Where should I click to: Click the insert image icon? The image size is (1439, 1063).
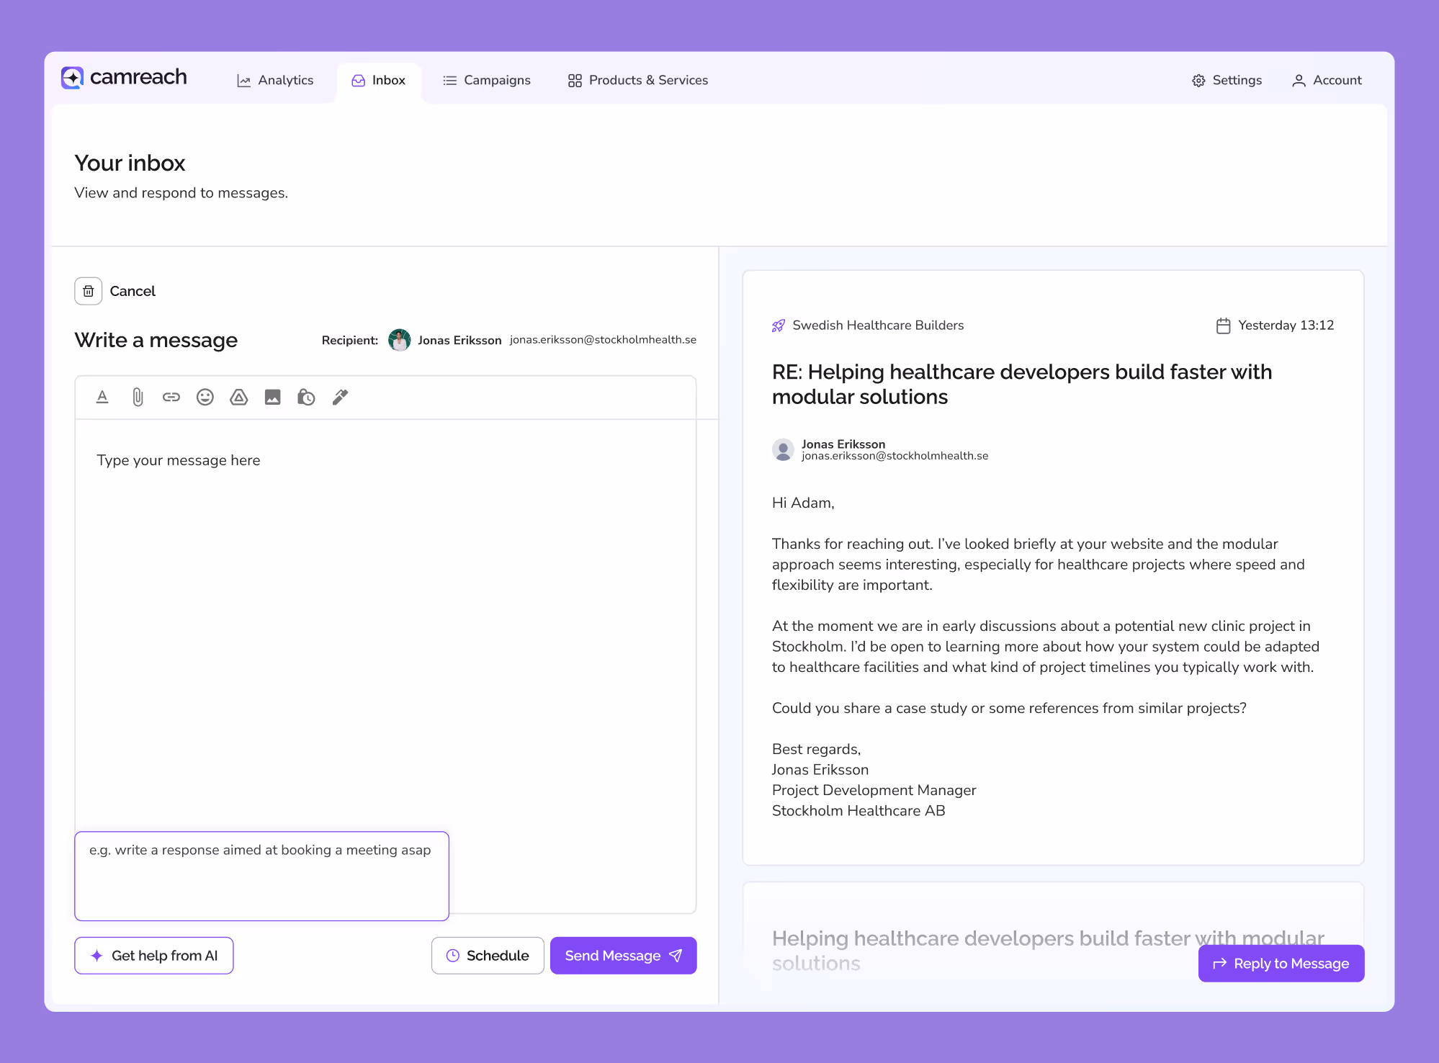pyautogui.click(x=272, y=397)
